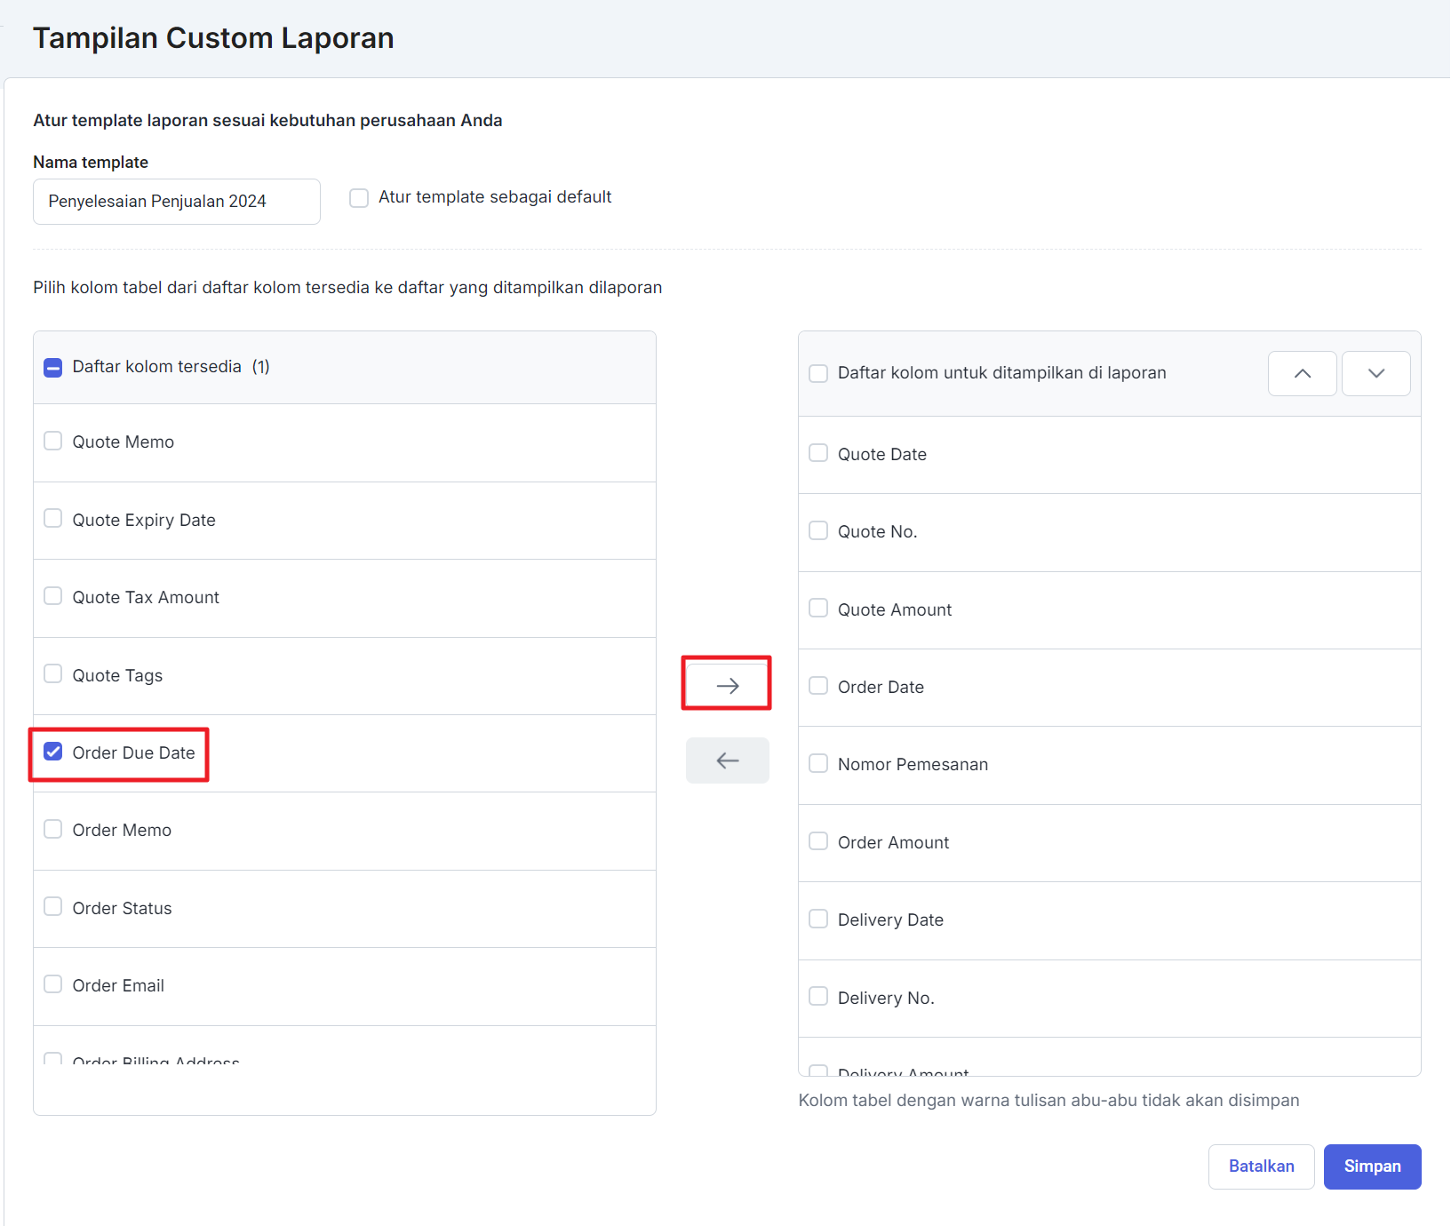Move selected column down with chevron
This screenshot has height=1226, width=1451.
tap(1375, 373)
